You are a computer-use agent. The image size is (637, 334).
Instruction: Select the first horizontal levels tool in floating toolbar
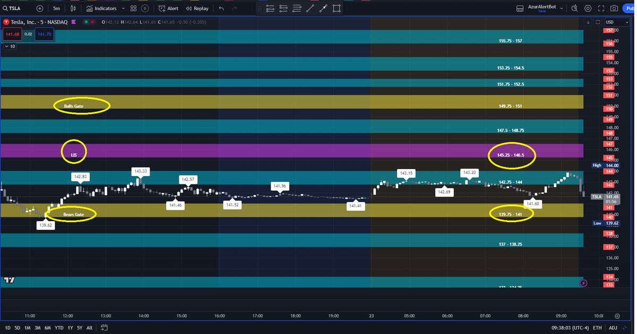(x=270, y=8)
